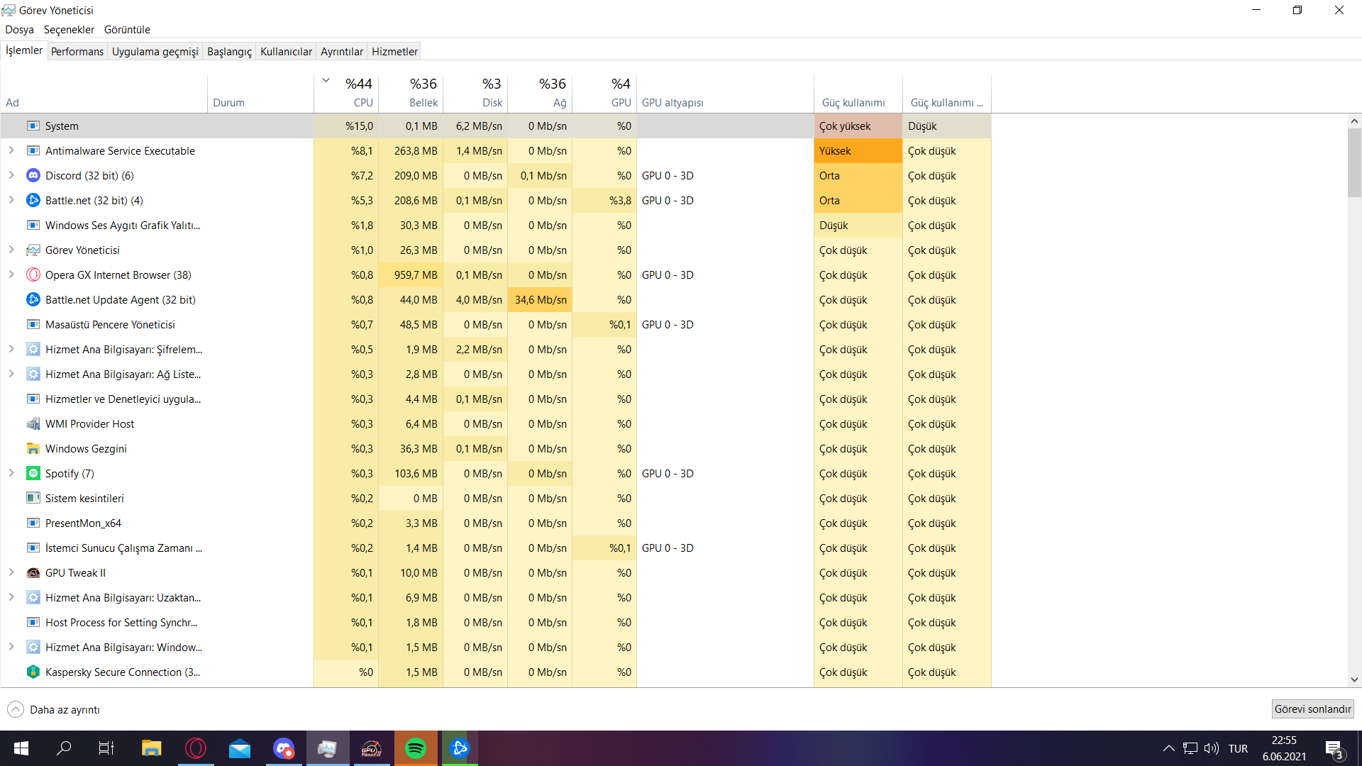This screenshot has width=1362, height=766.
Task: Click the Battle.net Update Agent icon
Action: click(x=33, y=299)
